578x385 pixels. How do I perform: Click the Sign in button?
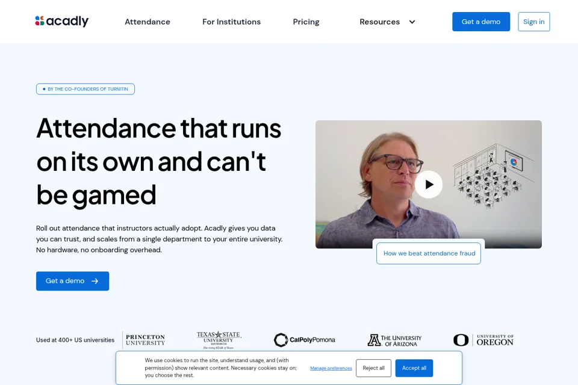[x=534, y=22]
